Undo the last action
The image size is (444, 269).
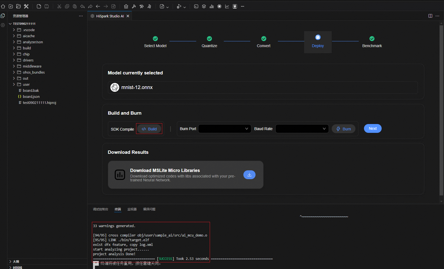coord(83,6)
